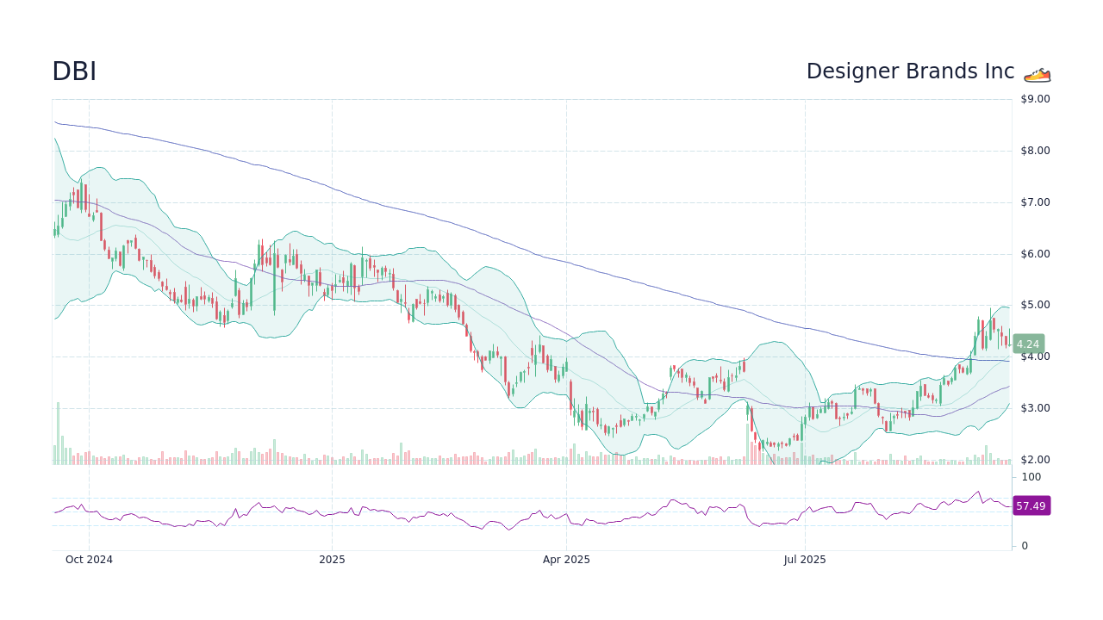Open options on the Jul 2025 axis label
The height and width of the screenshot is (620, 1103).
tap(805, 559)
